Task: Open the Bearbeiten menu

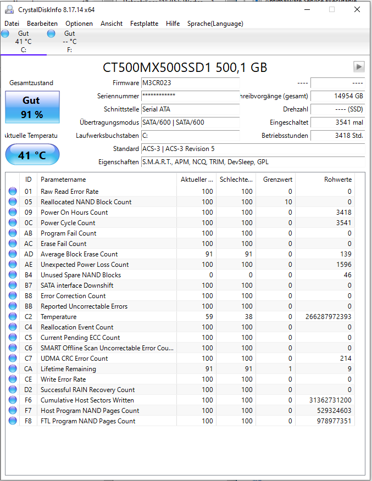Action: coord(42,24)
